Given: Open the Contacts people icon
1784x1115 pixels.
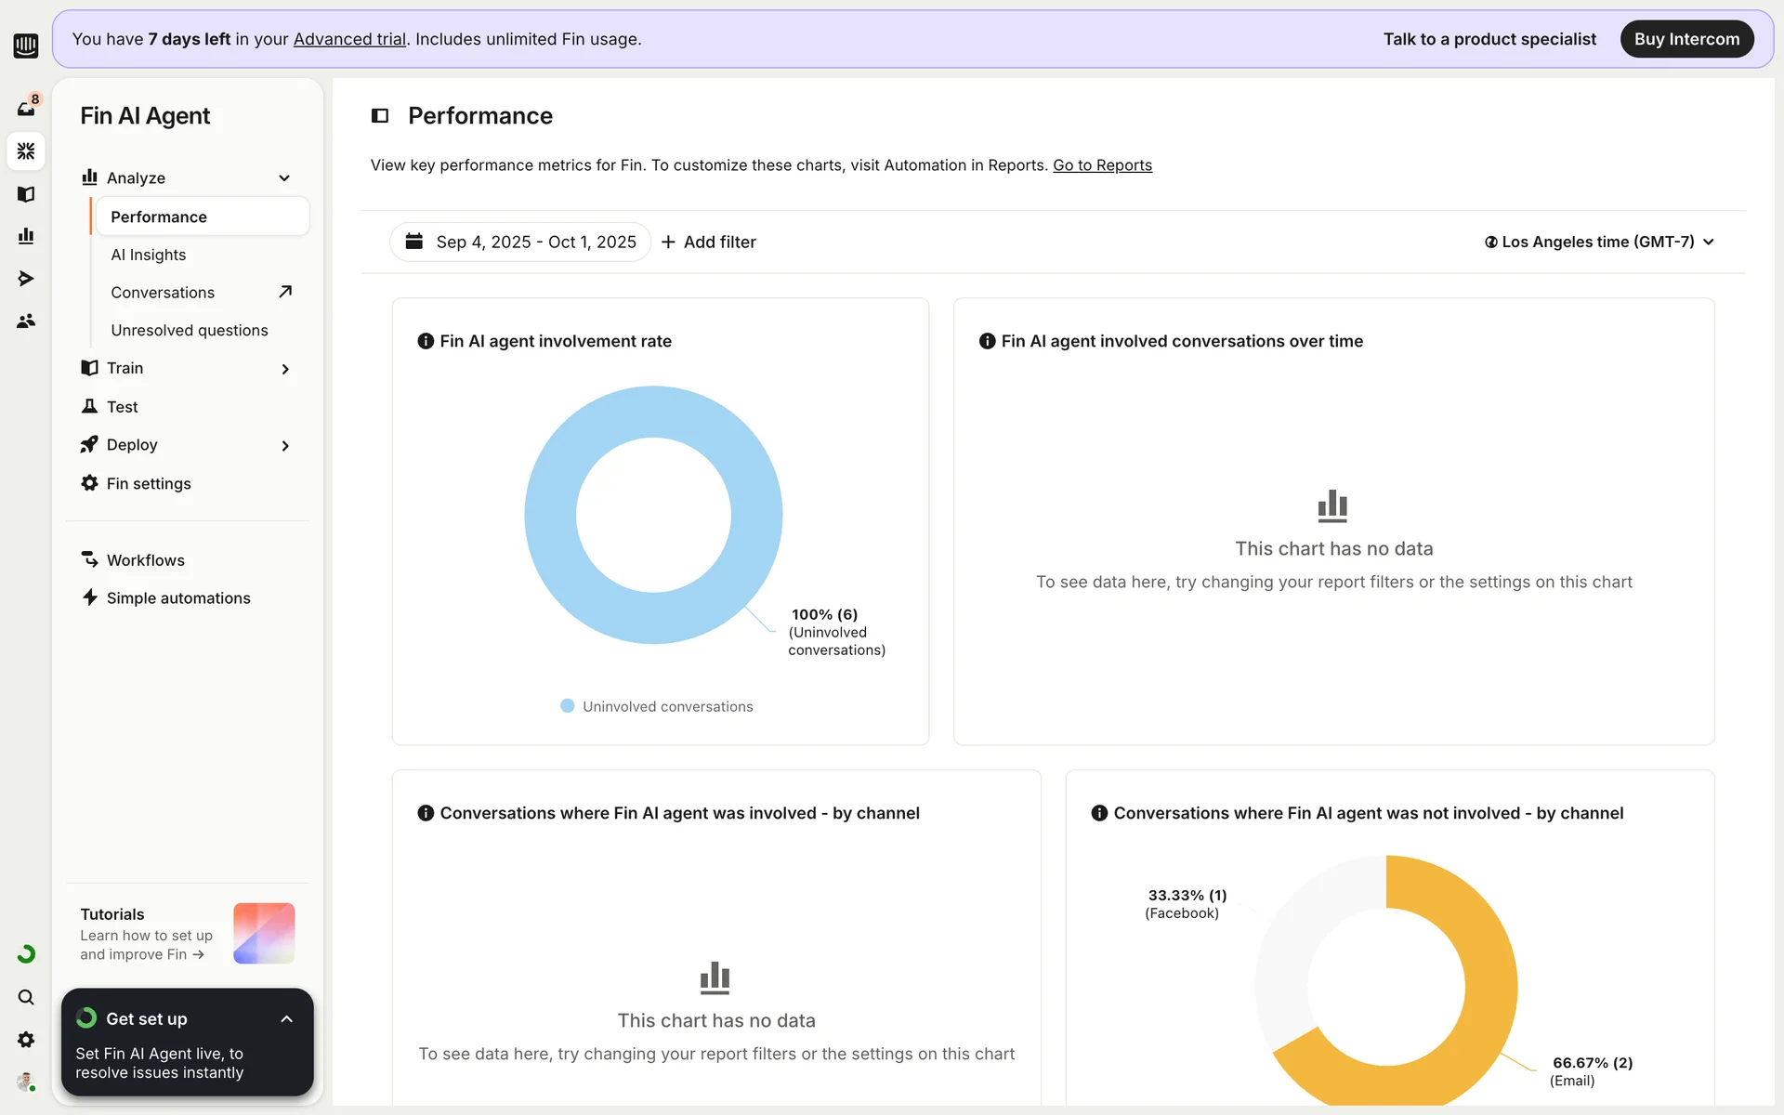Looking at the screenshot, I should (x=26, y=321).
